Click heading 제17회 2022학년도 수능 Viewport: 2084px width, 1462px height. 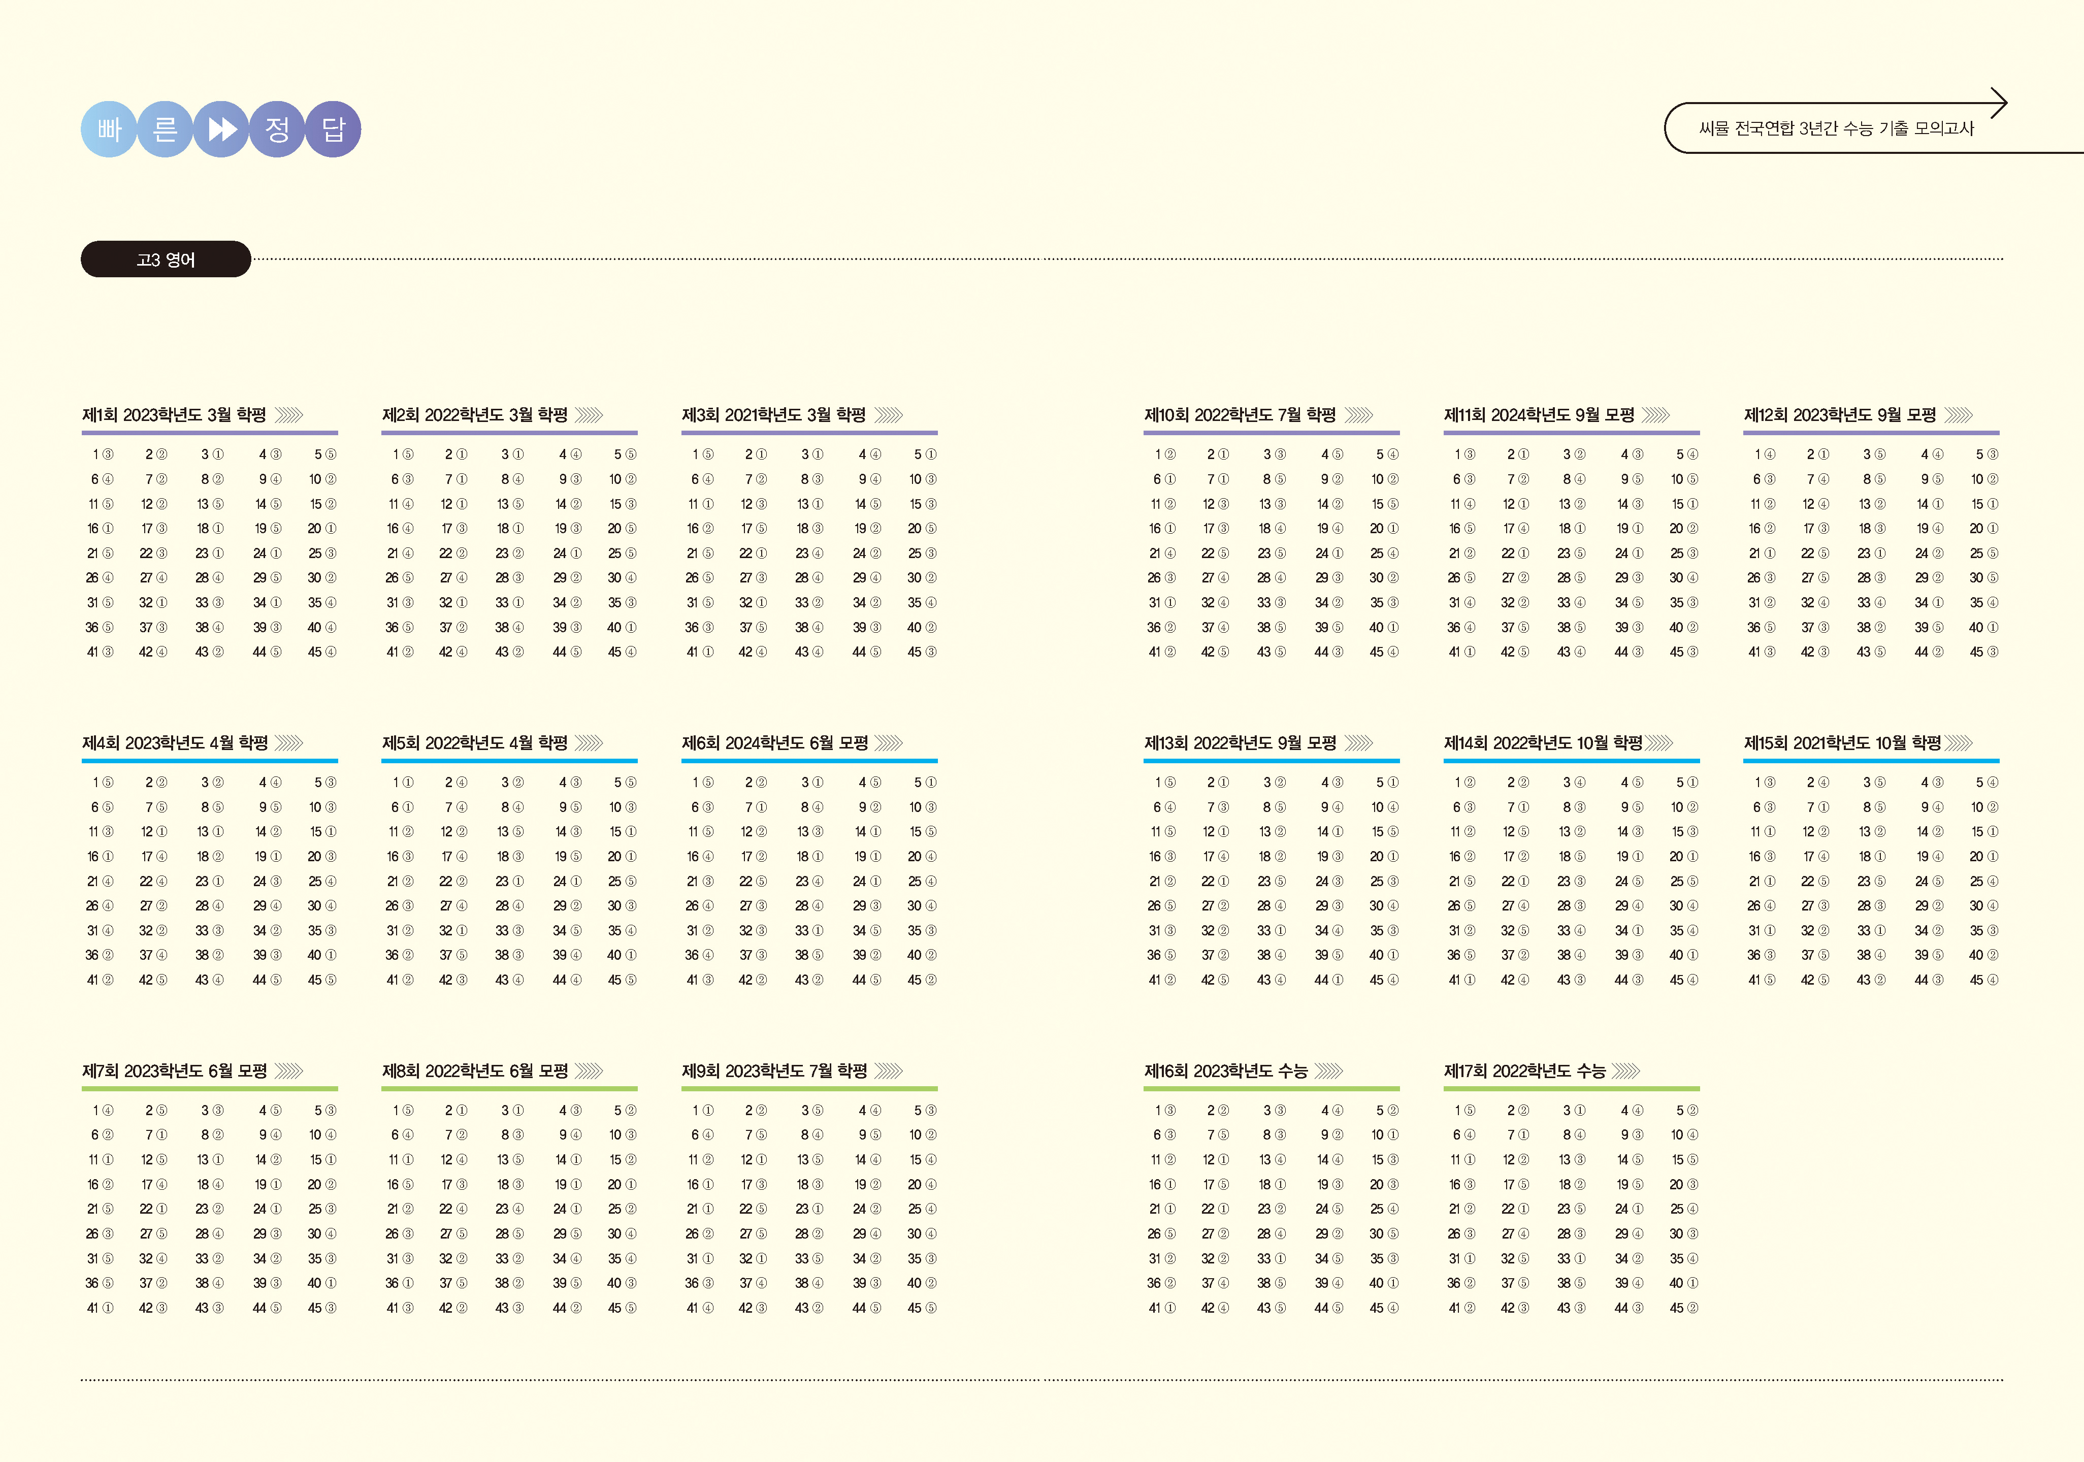[x=1524, y=1071]
